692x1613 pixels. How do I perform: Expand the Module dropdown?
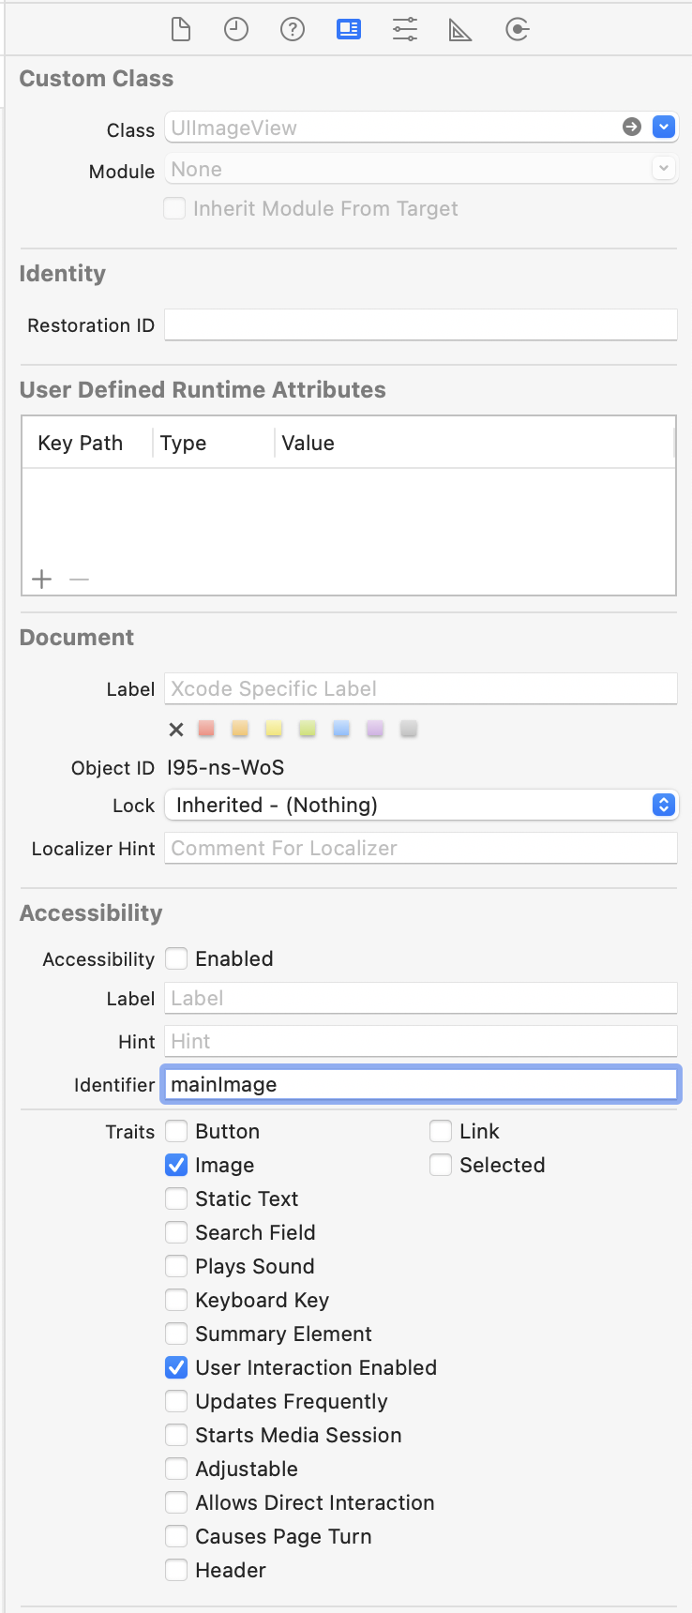[x=664, y=169]
